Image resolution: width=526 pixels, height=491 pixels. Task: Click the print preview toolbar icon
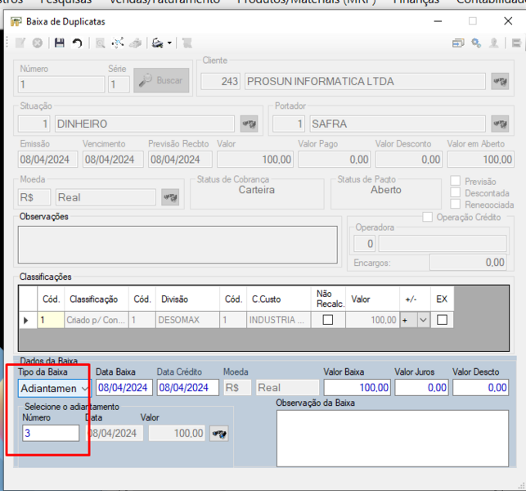point(157,43)
